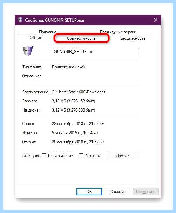The image size is (176, 213).
Task: Click the shield icon in the title bar
Action: [x=20, y=20]
